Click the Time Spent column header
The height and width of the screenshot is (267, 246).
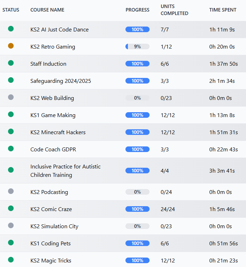point(223,10)
